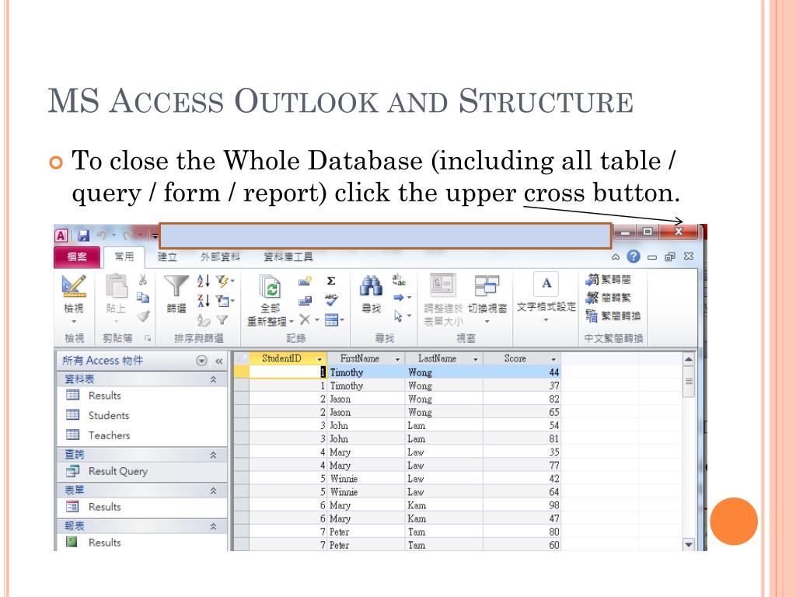Click the Save Record icon

(x=305, y=301)
